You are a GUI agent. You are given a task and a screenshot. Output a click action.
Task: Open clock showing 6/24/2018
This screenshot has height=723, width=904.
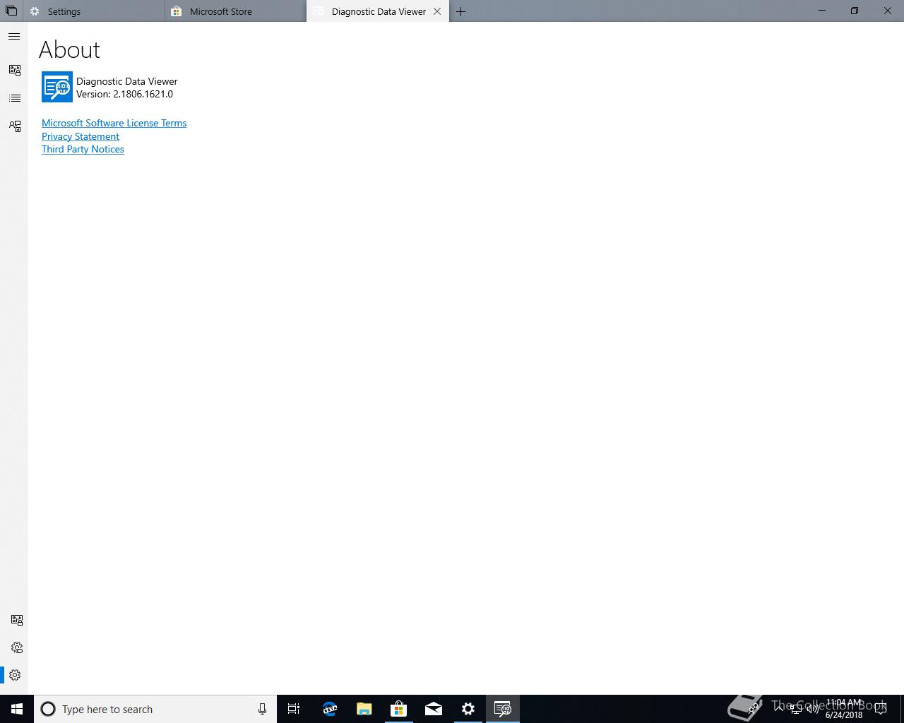[x=844, y=709]
